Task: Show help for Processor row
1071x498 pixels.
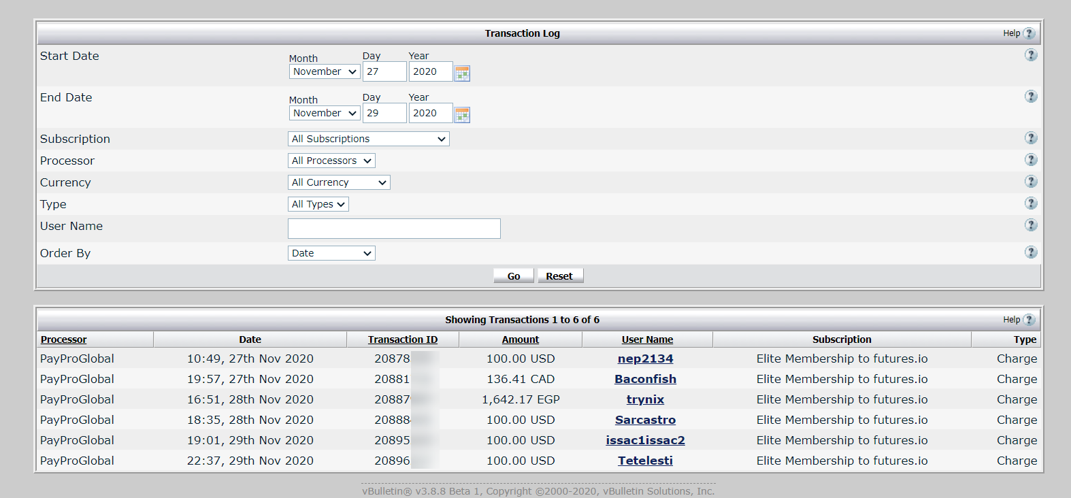Action: pyautogui.click(x=1031, y=160)
